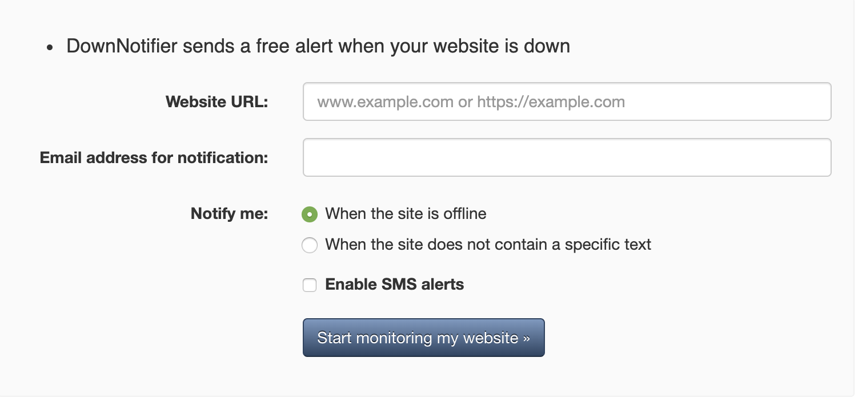The image size is (858, 398).
Task: Click the "www.example.com" placeholder text
Action: click(386, 102)
